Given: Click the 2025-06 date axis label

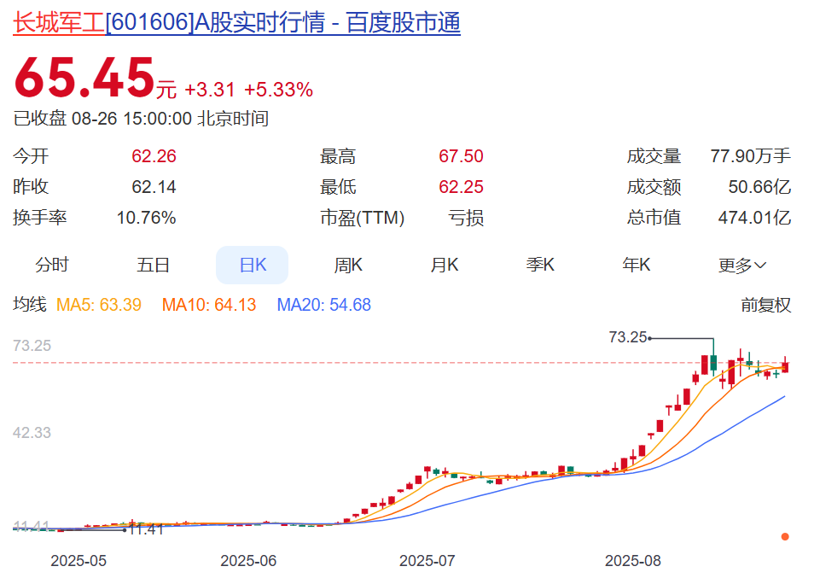Looking at the screenshot, I should (x=248, y=561).
